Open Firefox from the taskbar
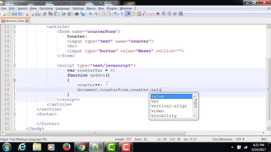The width and height of the screenshot is (271, 152). [66, 147]
